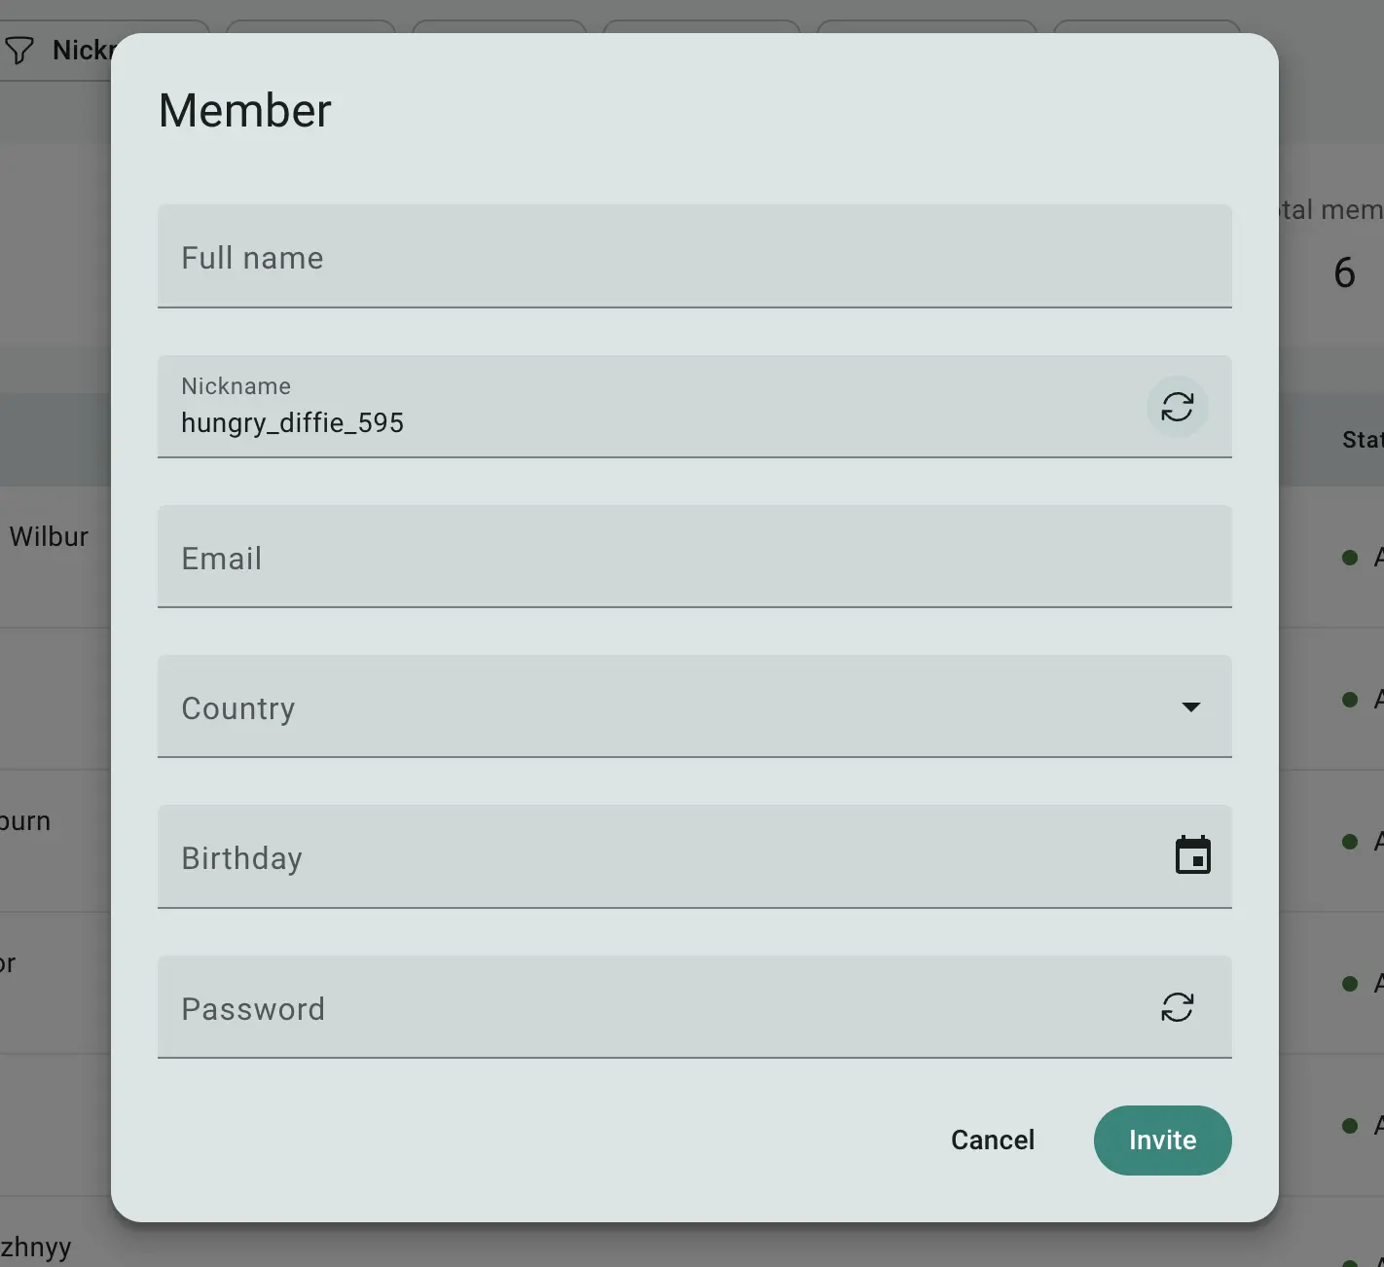The width and height of the screenshot is (1384, 1267).
Task: Click the regenerate nickname icon
Action: [x=1178, y=407]
